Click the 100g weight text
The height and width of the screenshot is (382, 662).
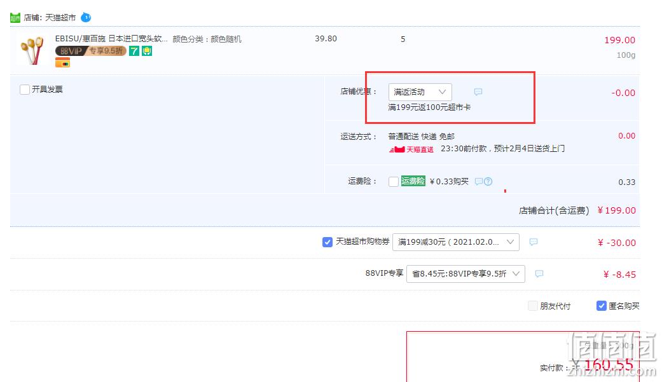tap(626, 55)
